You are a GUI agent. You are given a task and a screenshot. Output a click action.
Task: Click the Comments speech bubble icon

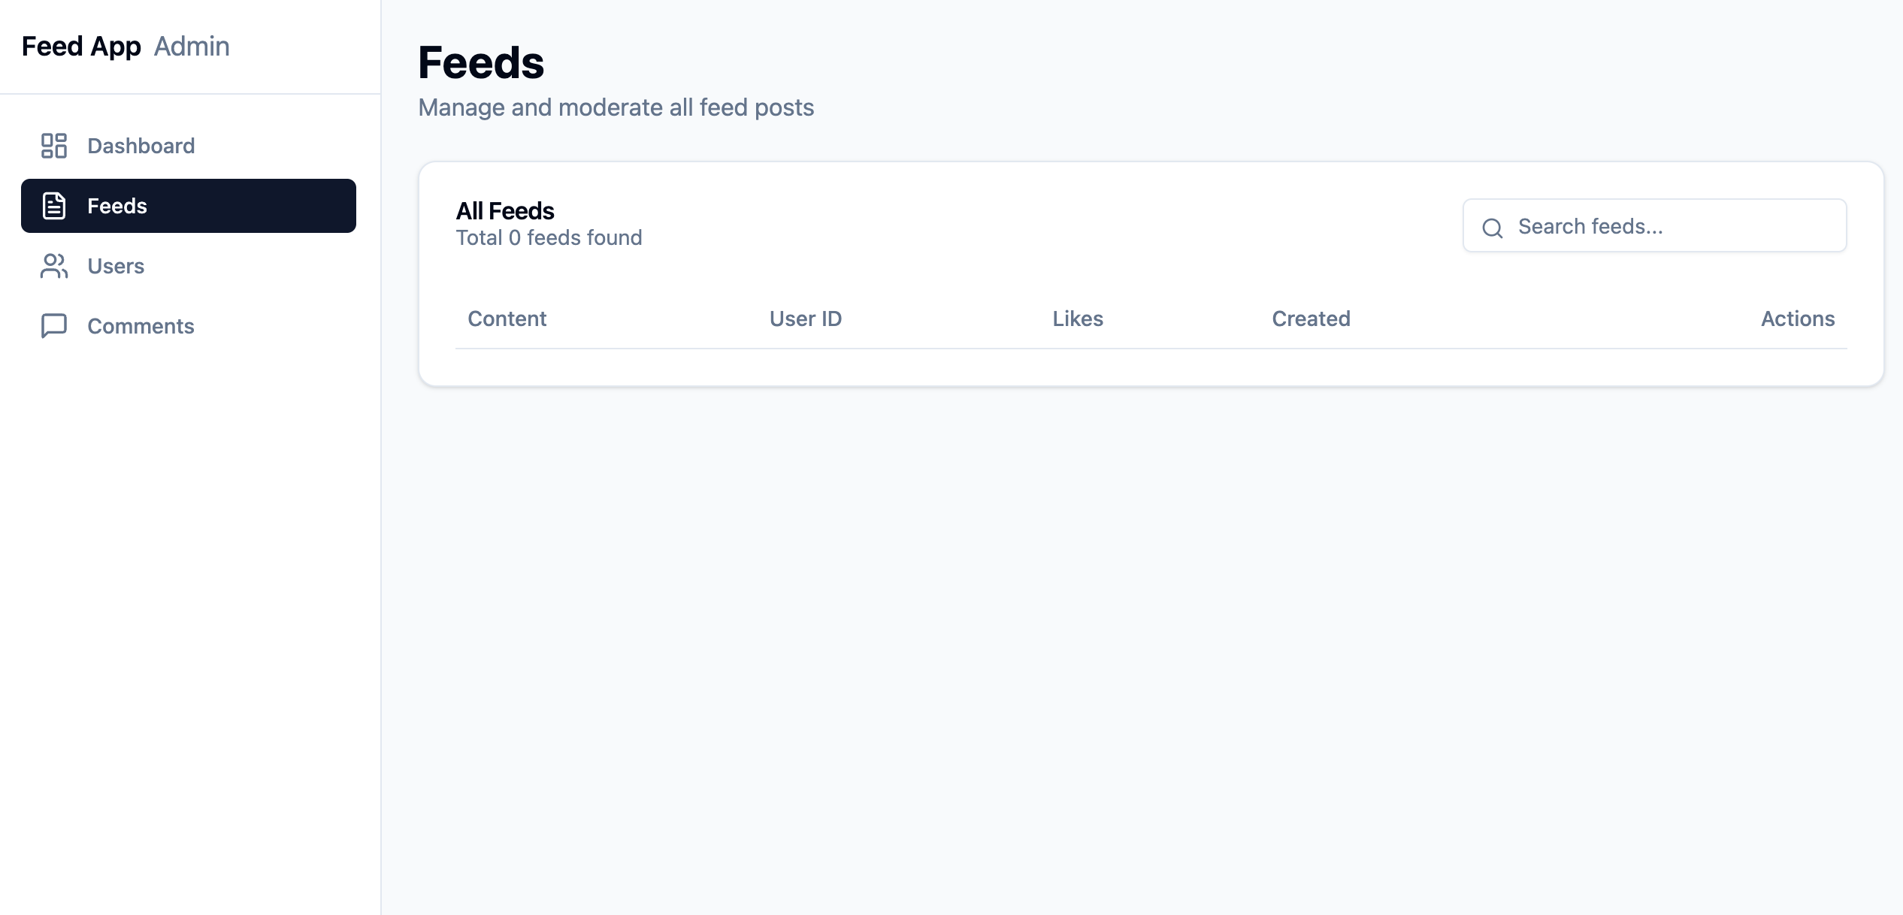coord(54,326)
